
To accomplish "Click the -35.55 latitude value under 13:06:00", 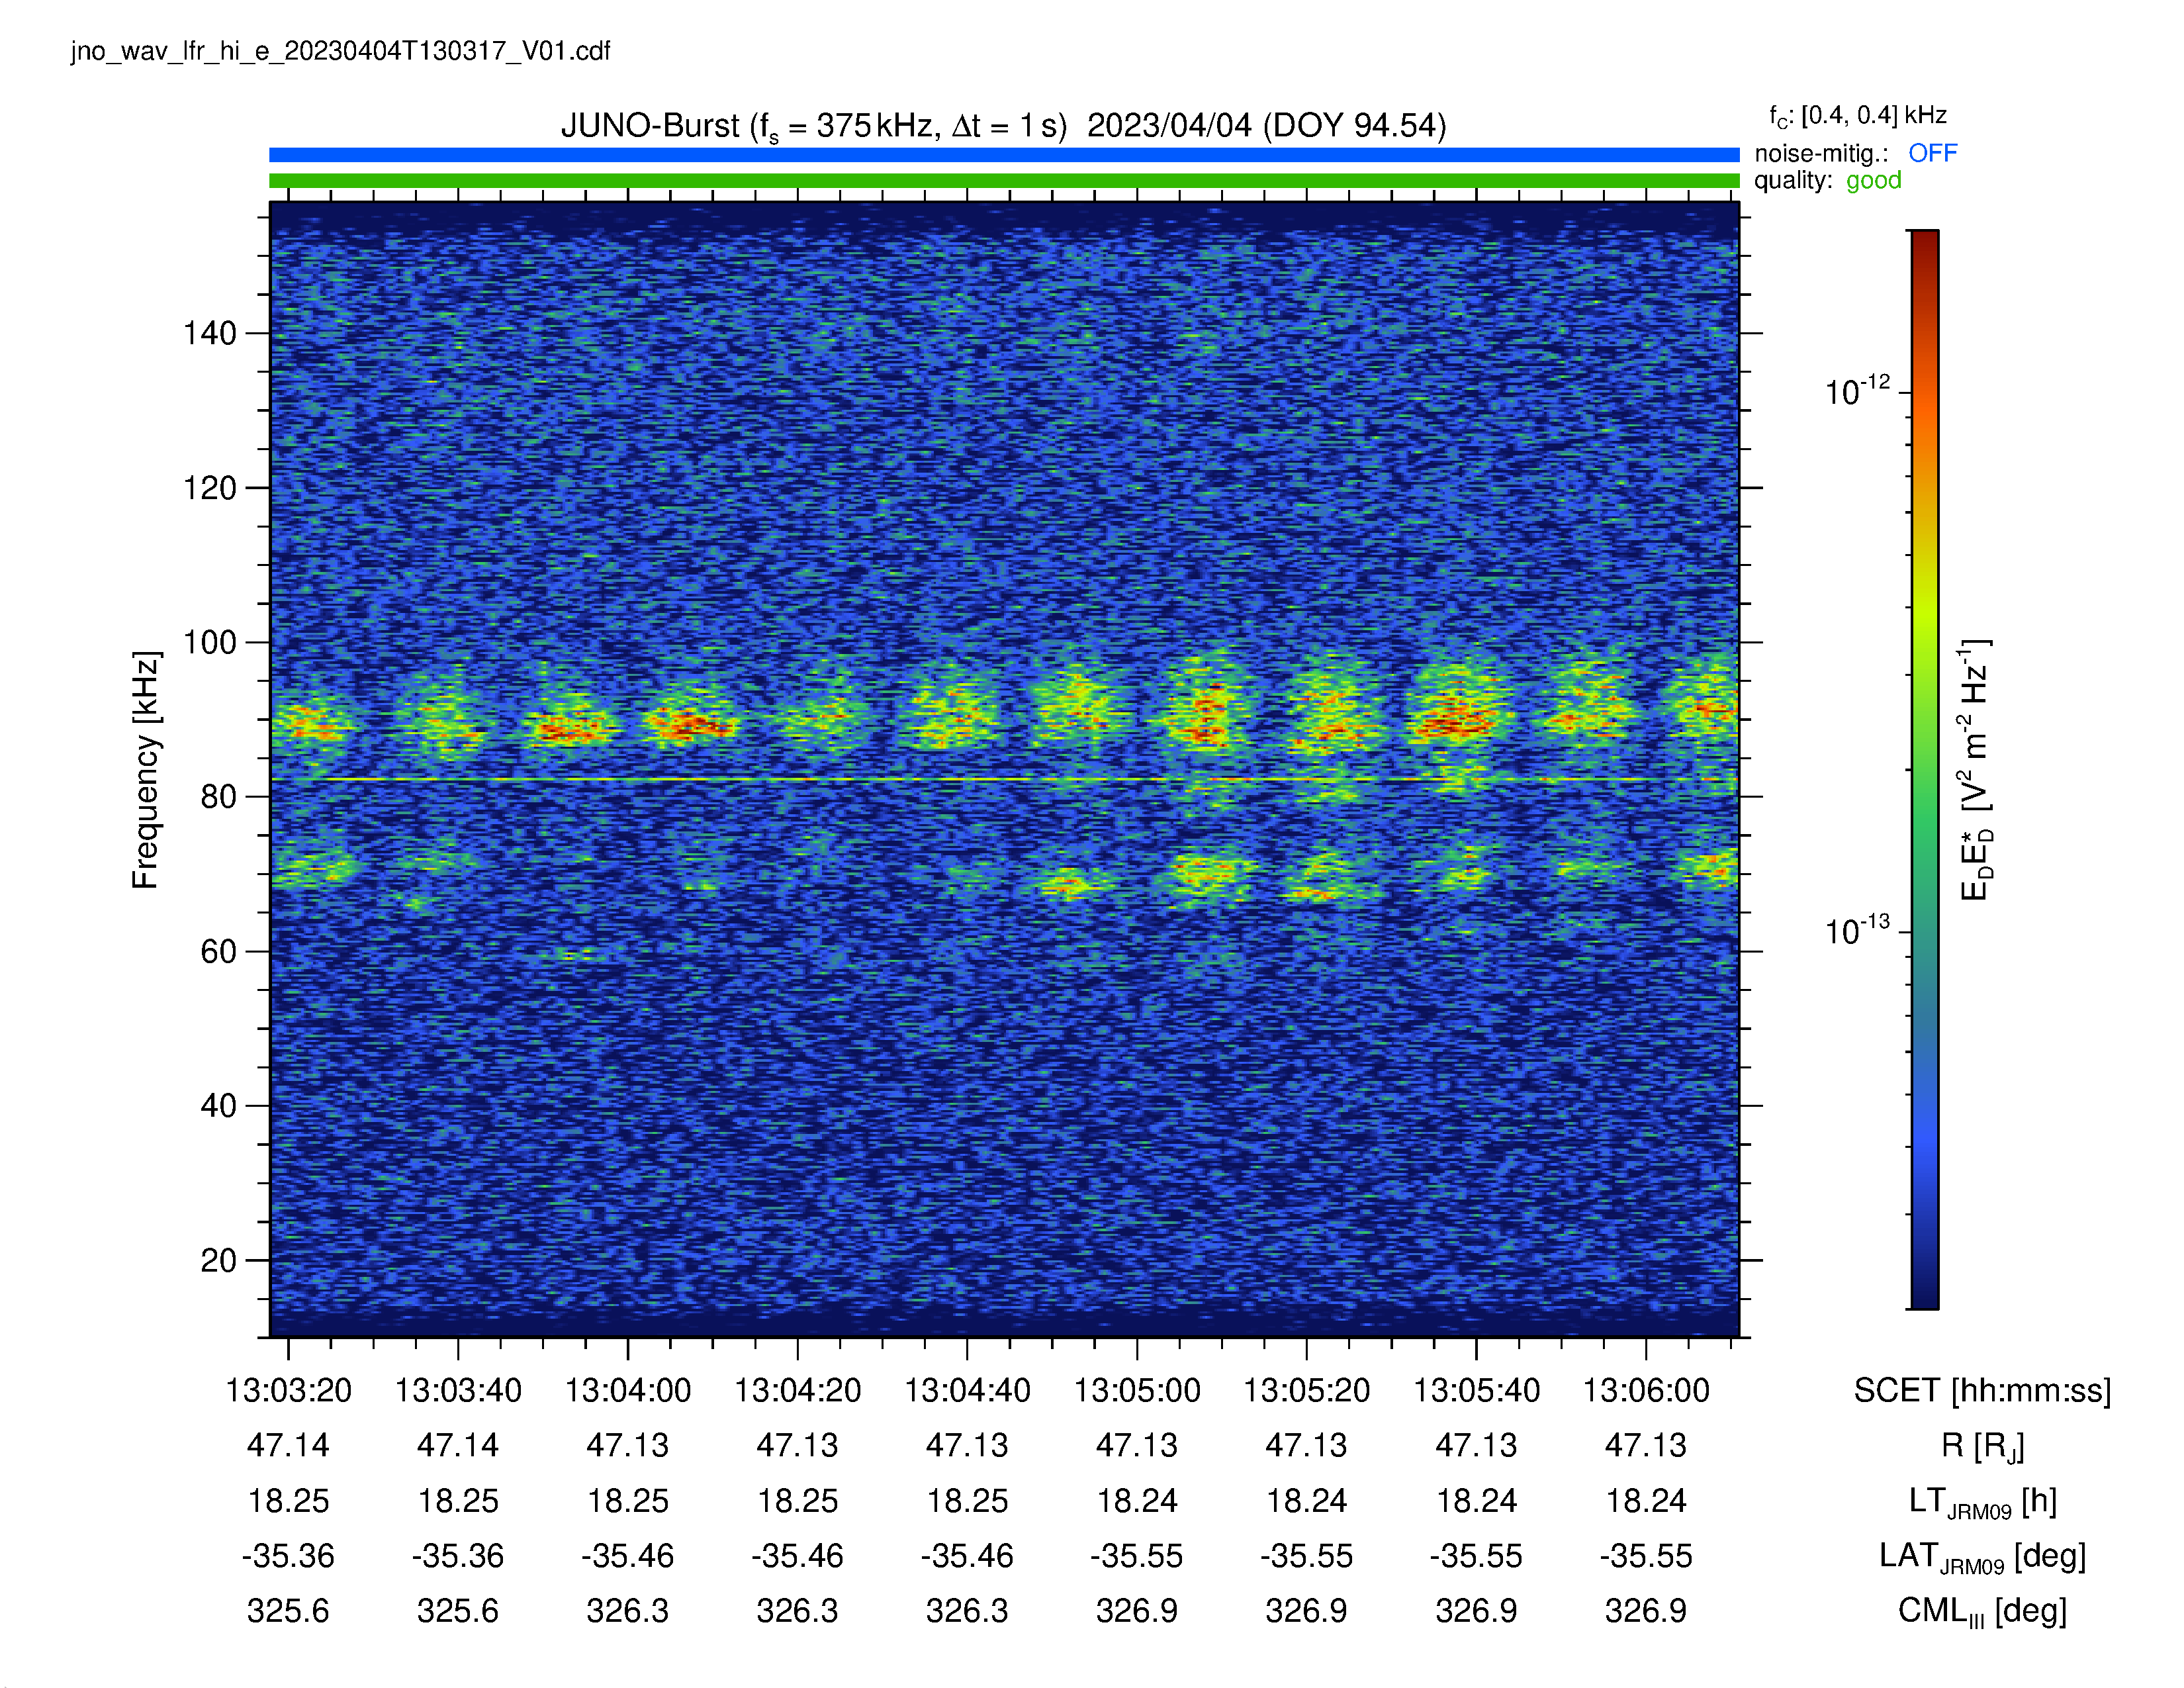I will click(1646, 1556).
